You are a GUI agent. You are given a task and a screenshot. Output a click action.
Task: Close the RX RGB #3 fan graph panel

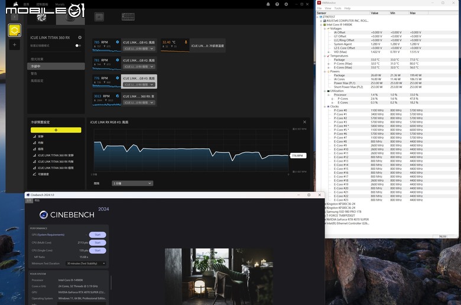pyautogui.click(x=304, y=122)
